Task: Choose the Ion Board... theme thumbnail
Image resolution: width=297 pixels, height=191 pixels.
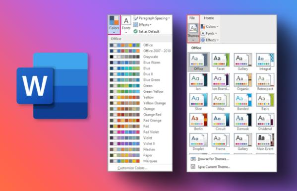Action: [221, 82]
